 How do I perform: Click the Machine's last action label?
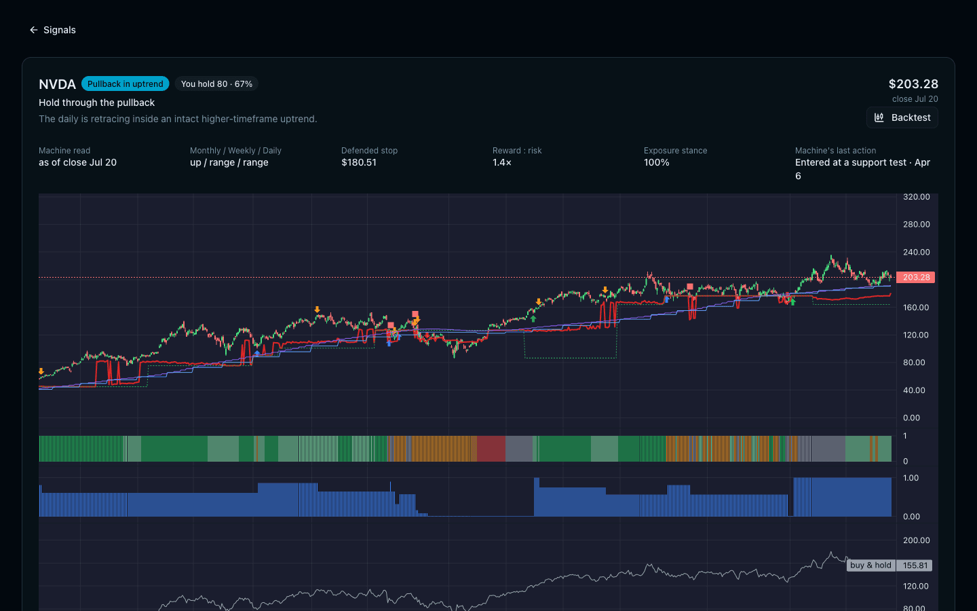point(835,151)
